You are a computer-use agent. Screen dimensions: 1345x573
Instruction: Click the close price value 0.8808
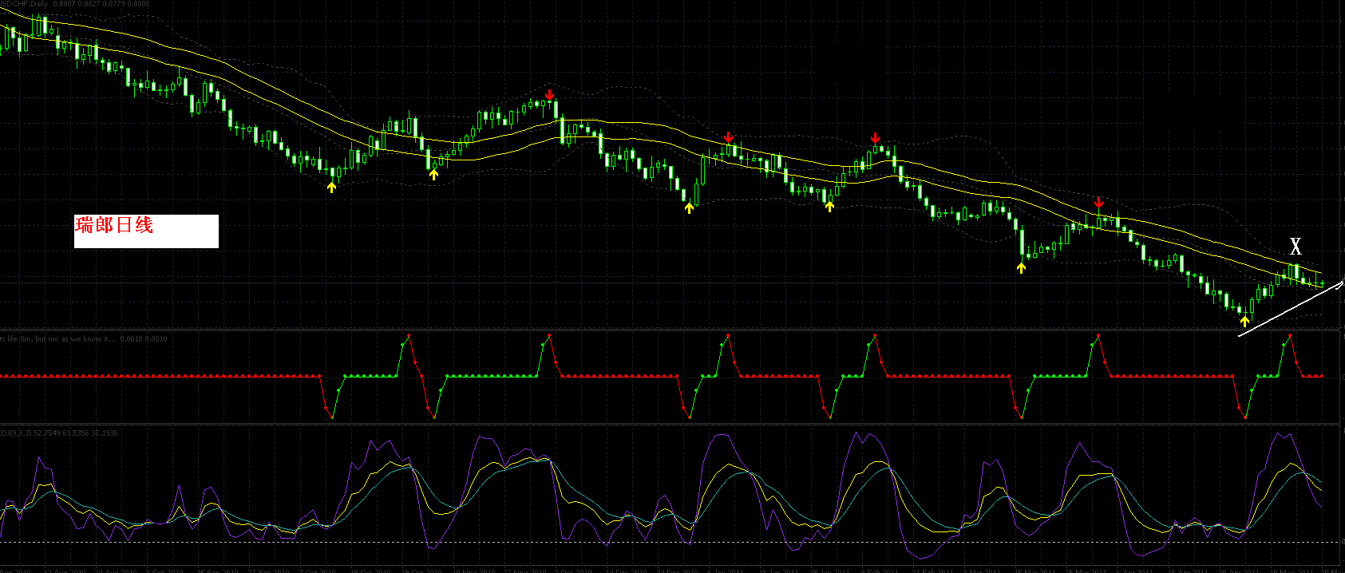[x=138, y=4]
